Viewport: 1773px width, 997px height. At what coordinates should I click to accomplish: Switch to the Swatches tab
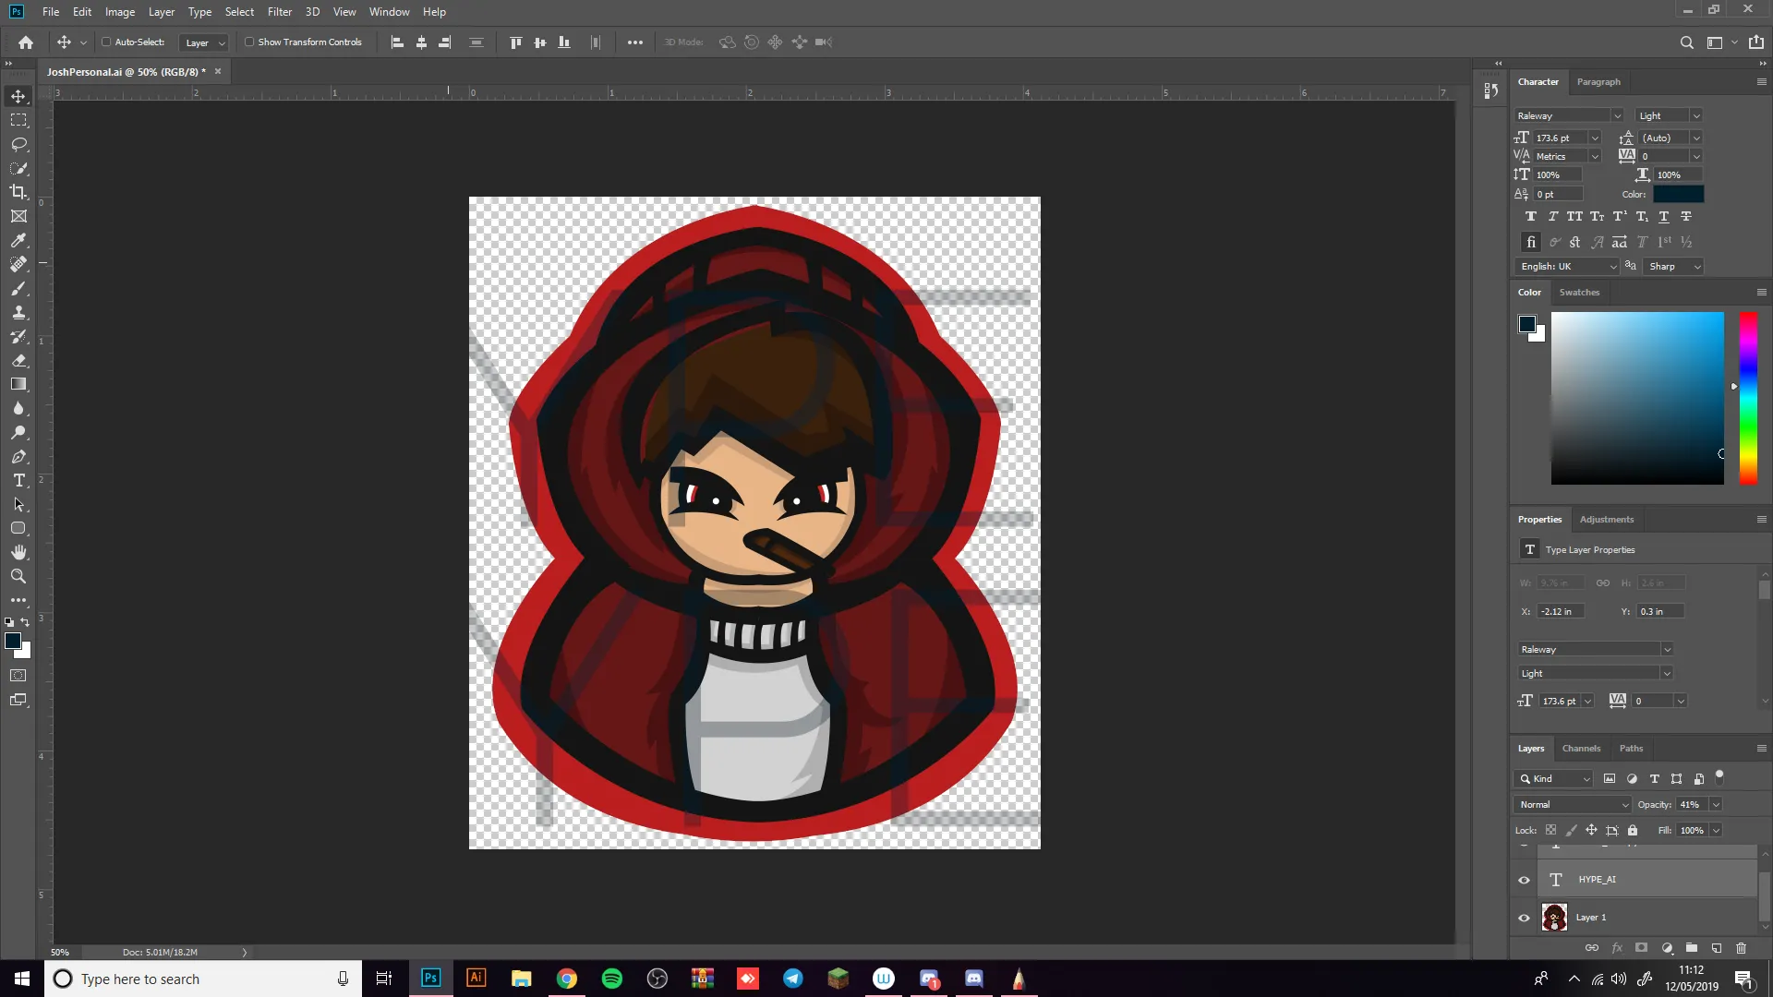1579,293
